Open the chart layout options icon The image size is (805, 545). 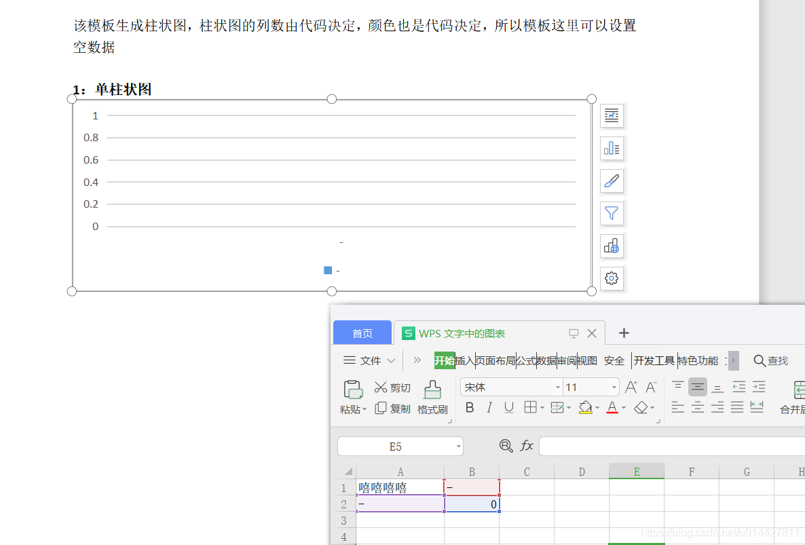(x=612, y=115)
